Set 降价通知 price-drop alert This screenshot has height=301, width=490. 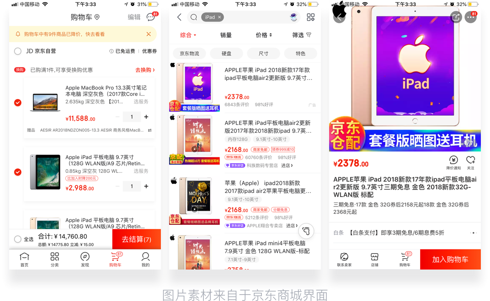(453, 162)
